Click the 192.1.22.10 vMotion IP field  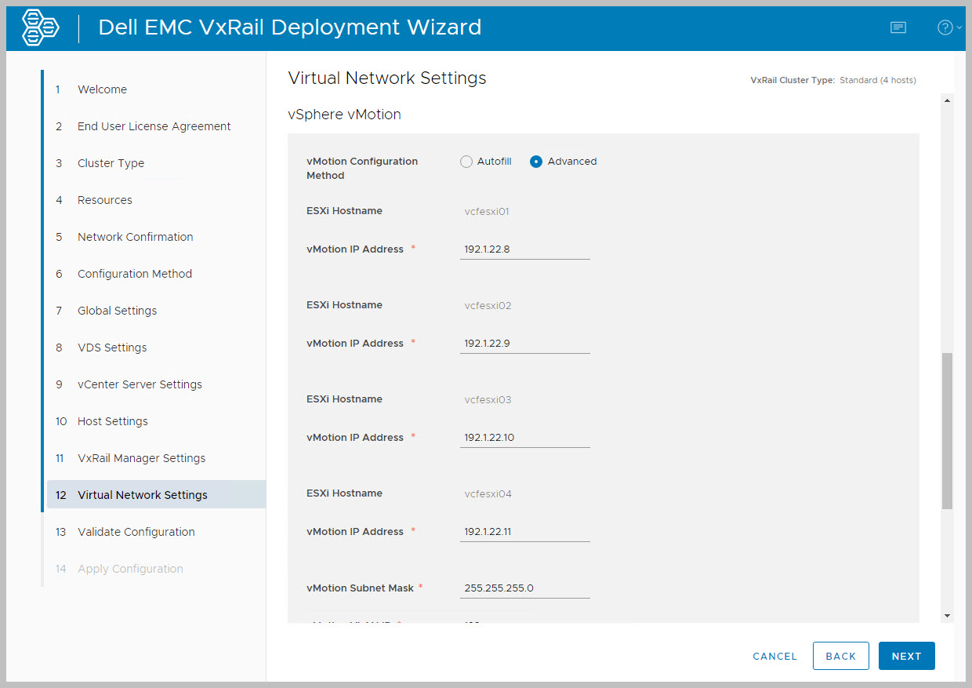tap(524, 438)
